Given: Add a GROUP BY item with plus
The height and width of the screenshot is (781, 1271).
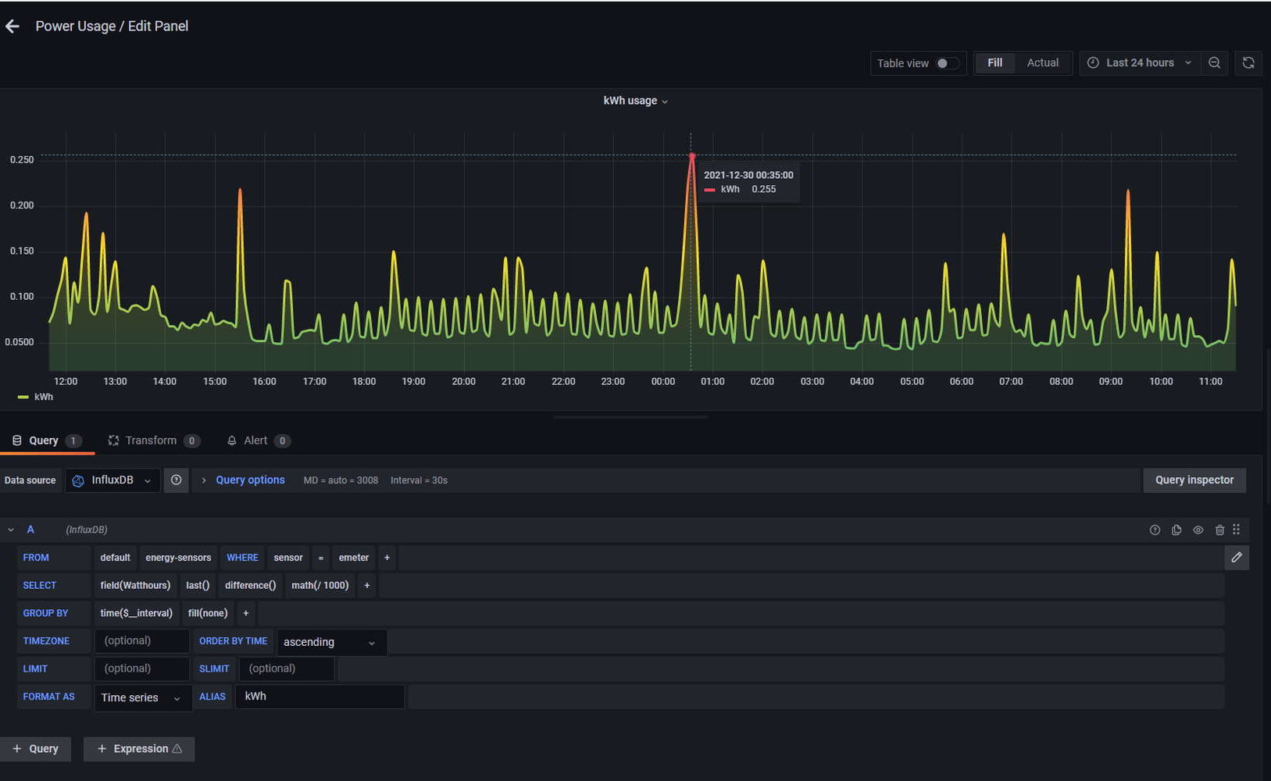Looking at the screenshot, I should 245,613.
